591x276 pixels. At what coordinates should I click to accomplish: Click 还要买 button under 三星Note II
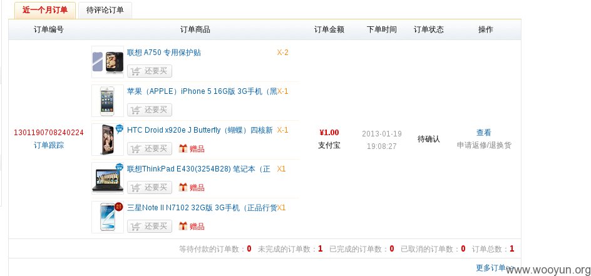(150, 226)
